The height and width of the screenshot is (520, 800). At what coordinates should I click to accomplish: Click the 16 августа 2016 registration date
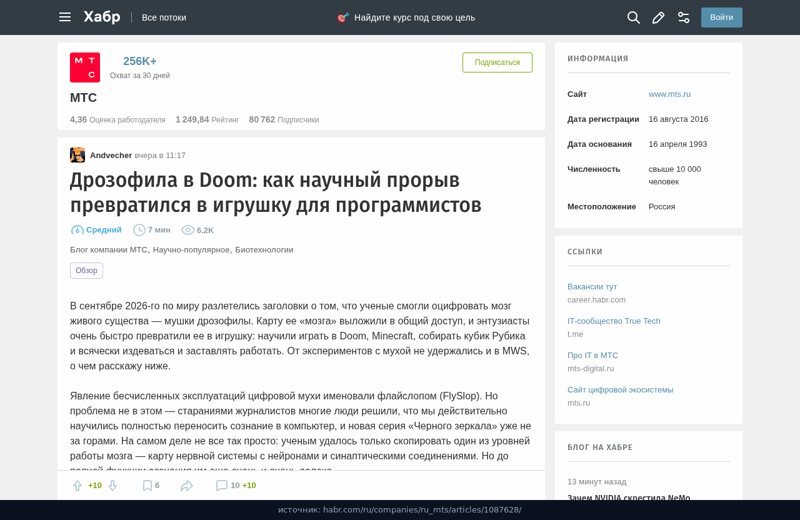click(678, 119)
